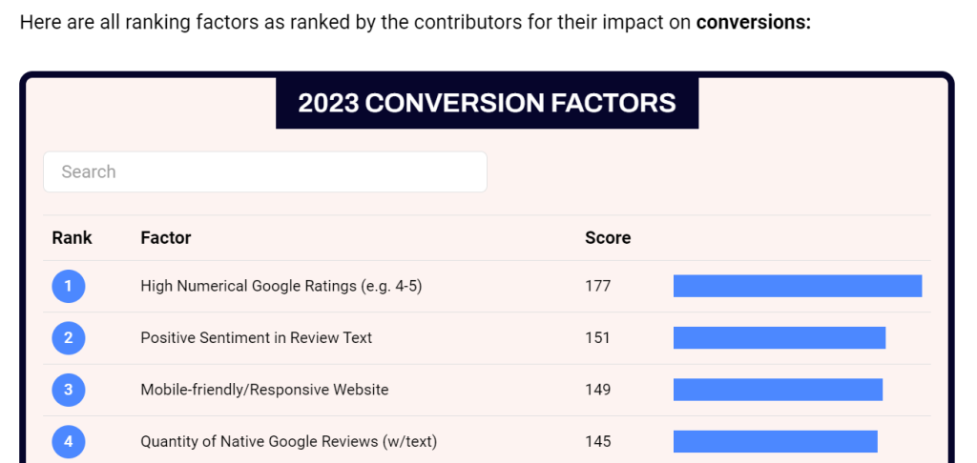Screen dimensions: 977x463
Task: Click the score value 151
Action: (598, 337)
